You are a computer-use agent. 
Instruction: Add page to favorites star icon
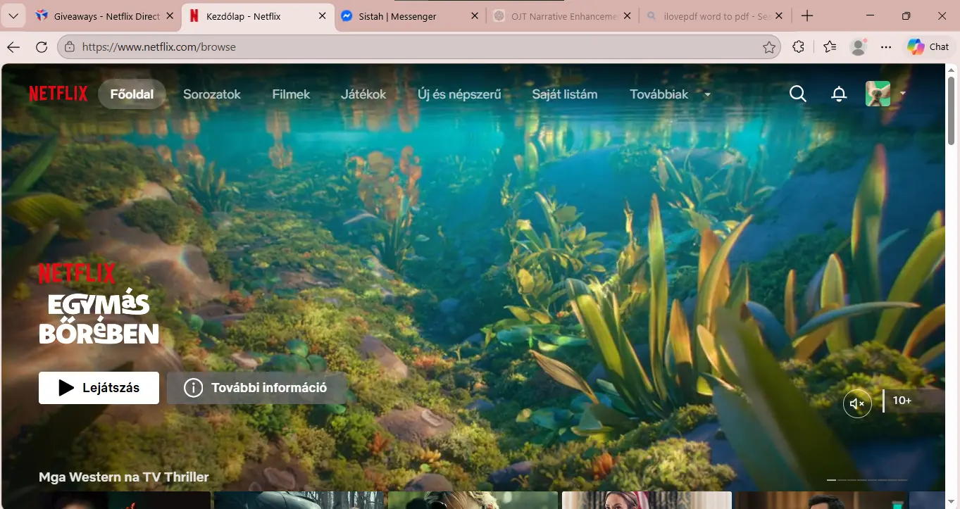pyautogui.click(x=769, y=47)
